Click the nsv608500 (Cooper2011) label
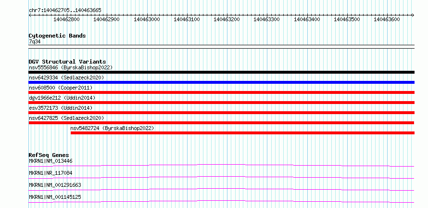This screenshot has width=428, height=208. [x=61, y=88]
